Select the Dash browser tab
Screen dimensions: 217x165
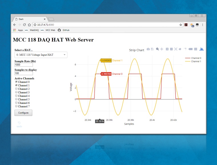[30, 19]
